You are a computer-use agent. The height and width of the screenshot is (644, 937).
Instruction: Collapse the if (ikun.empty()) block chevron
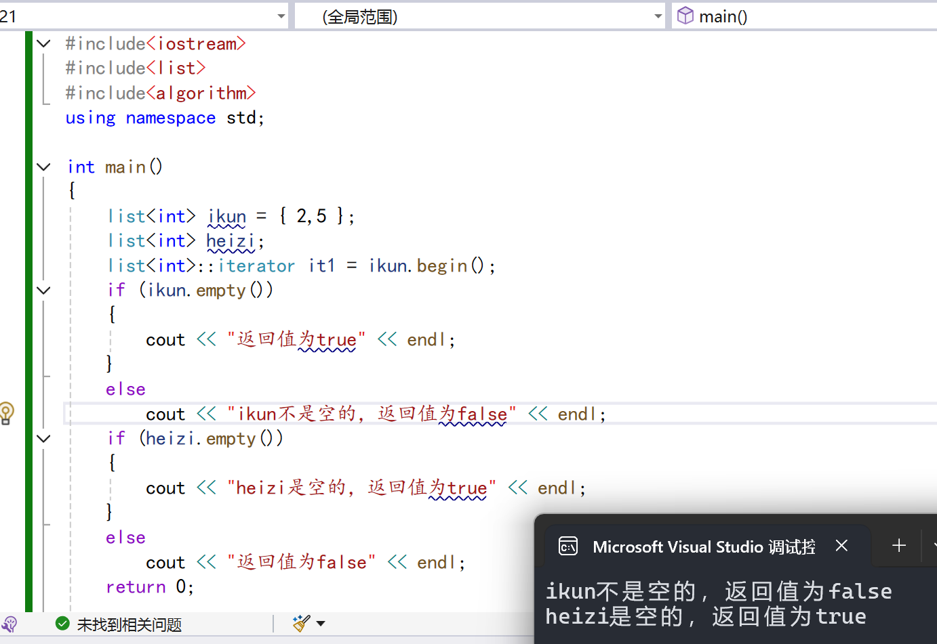(43, 291)
